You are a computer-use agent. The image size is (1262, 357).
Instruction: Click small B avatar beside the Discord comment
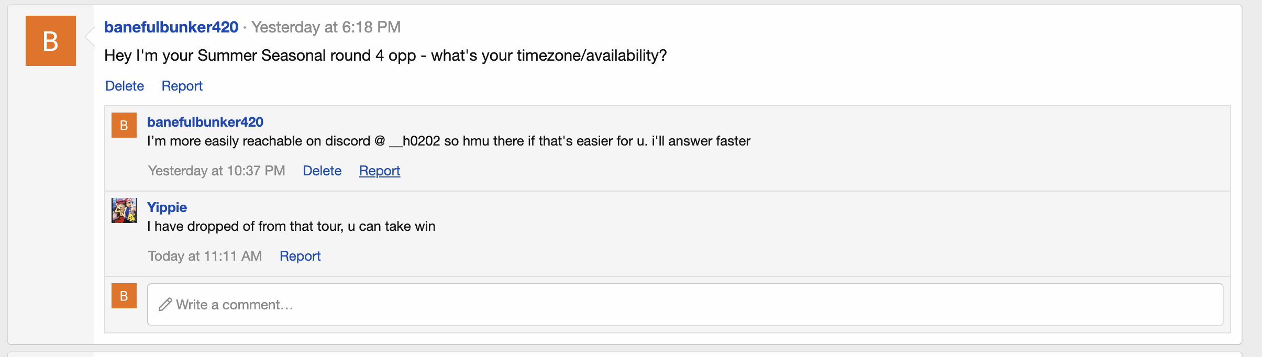pos(124,125)
